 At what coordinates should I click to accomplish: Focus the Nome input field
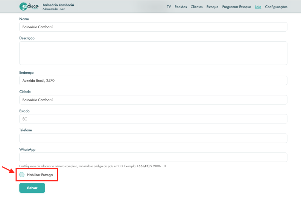[153, 27]
